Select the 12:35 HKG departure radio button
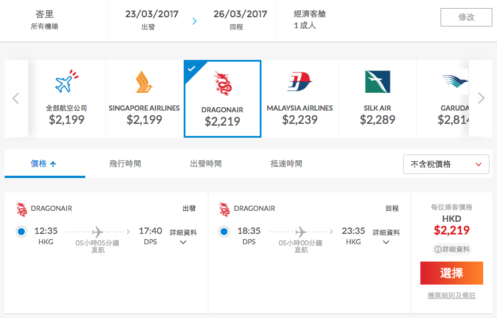 click(x=21, y=232)
